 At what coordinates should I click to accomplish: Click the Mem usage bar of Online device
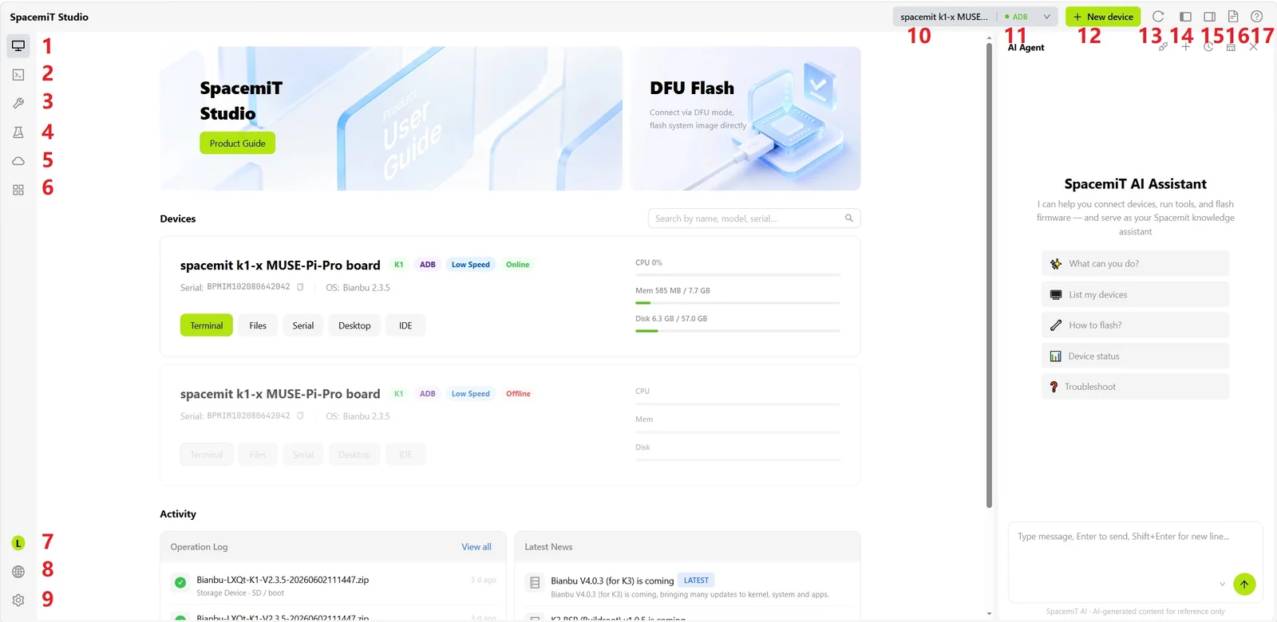738,303
